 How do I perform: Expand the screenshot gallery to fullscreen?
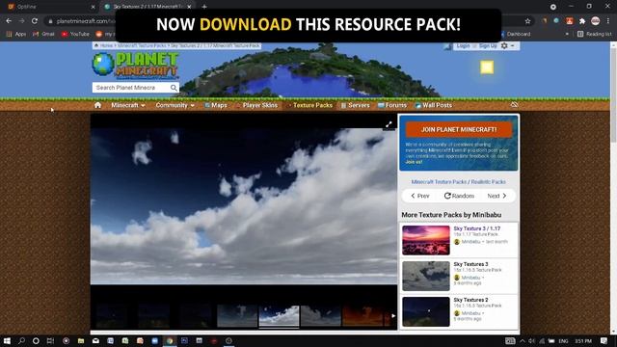tap(389, 124)
